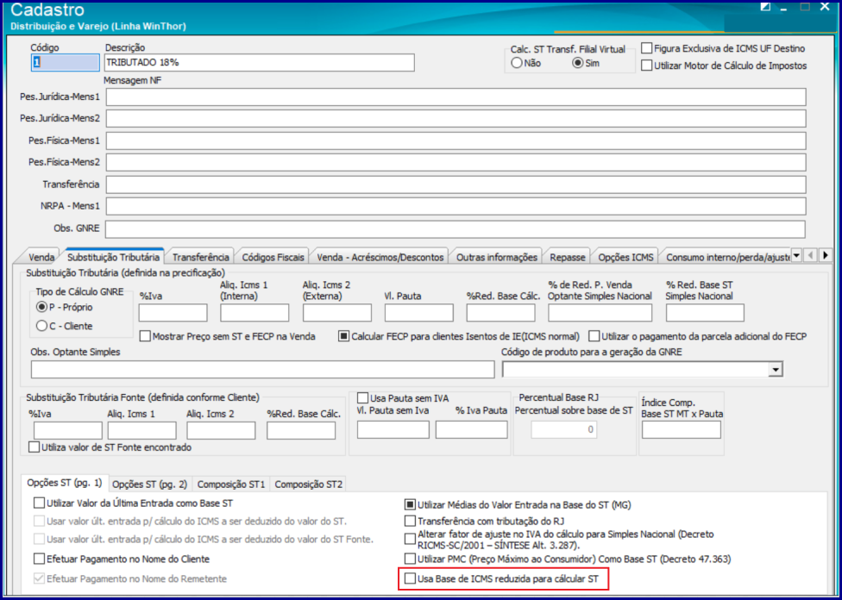Open the Outras informações tab
842x600 pixels.
[x=497, y=258]
